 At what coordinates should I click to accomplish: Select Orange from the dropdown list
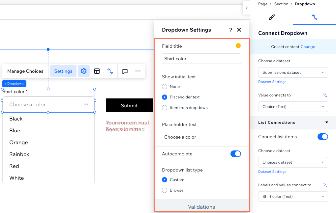coord(48,143)
